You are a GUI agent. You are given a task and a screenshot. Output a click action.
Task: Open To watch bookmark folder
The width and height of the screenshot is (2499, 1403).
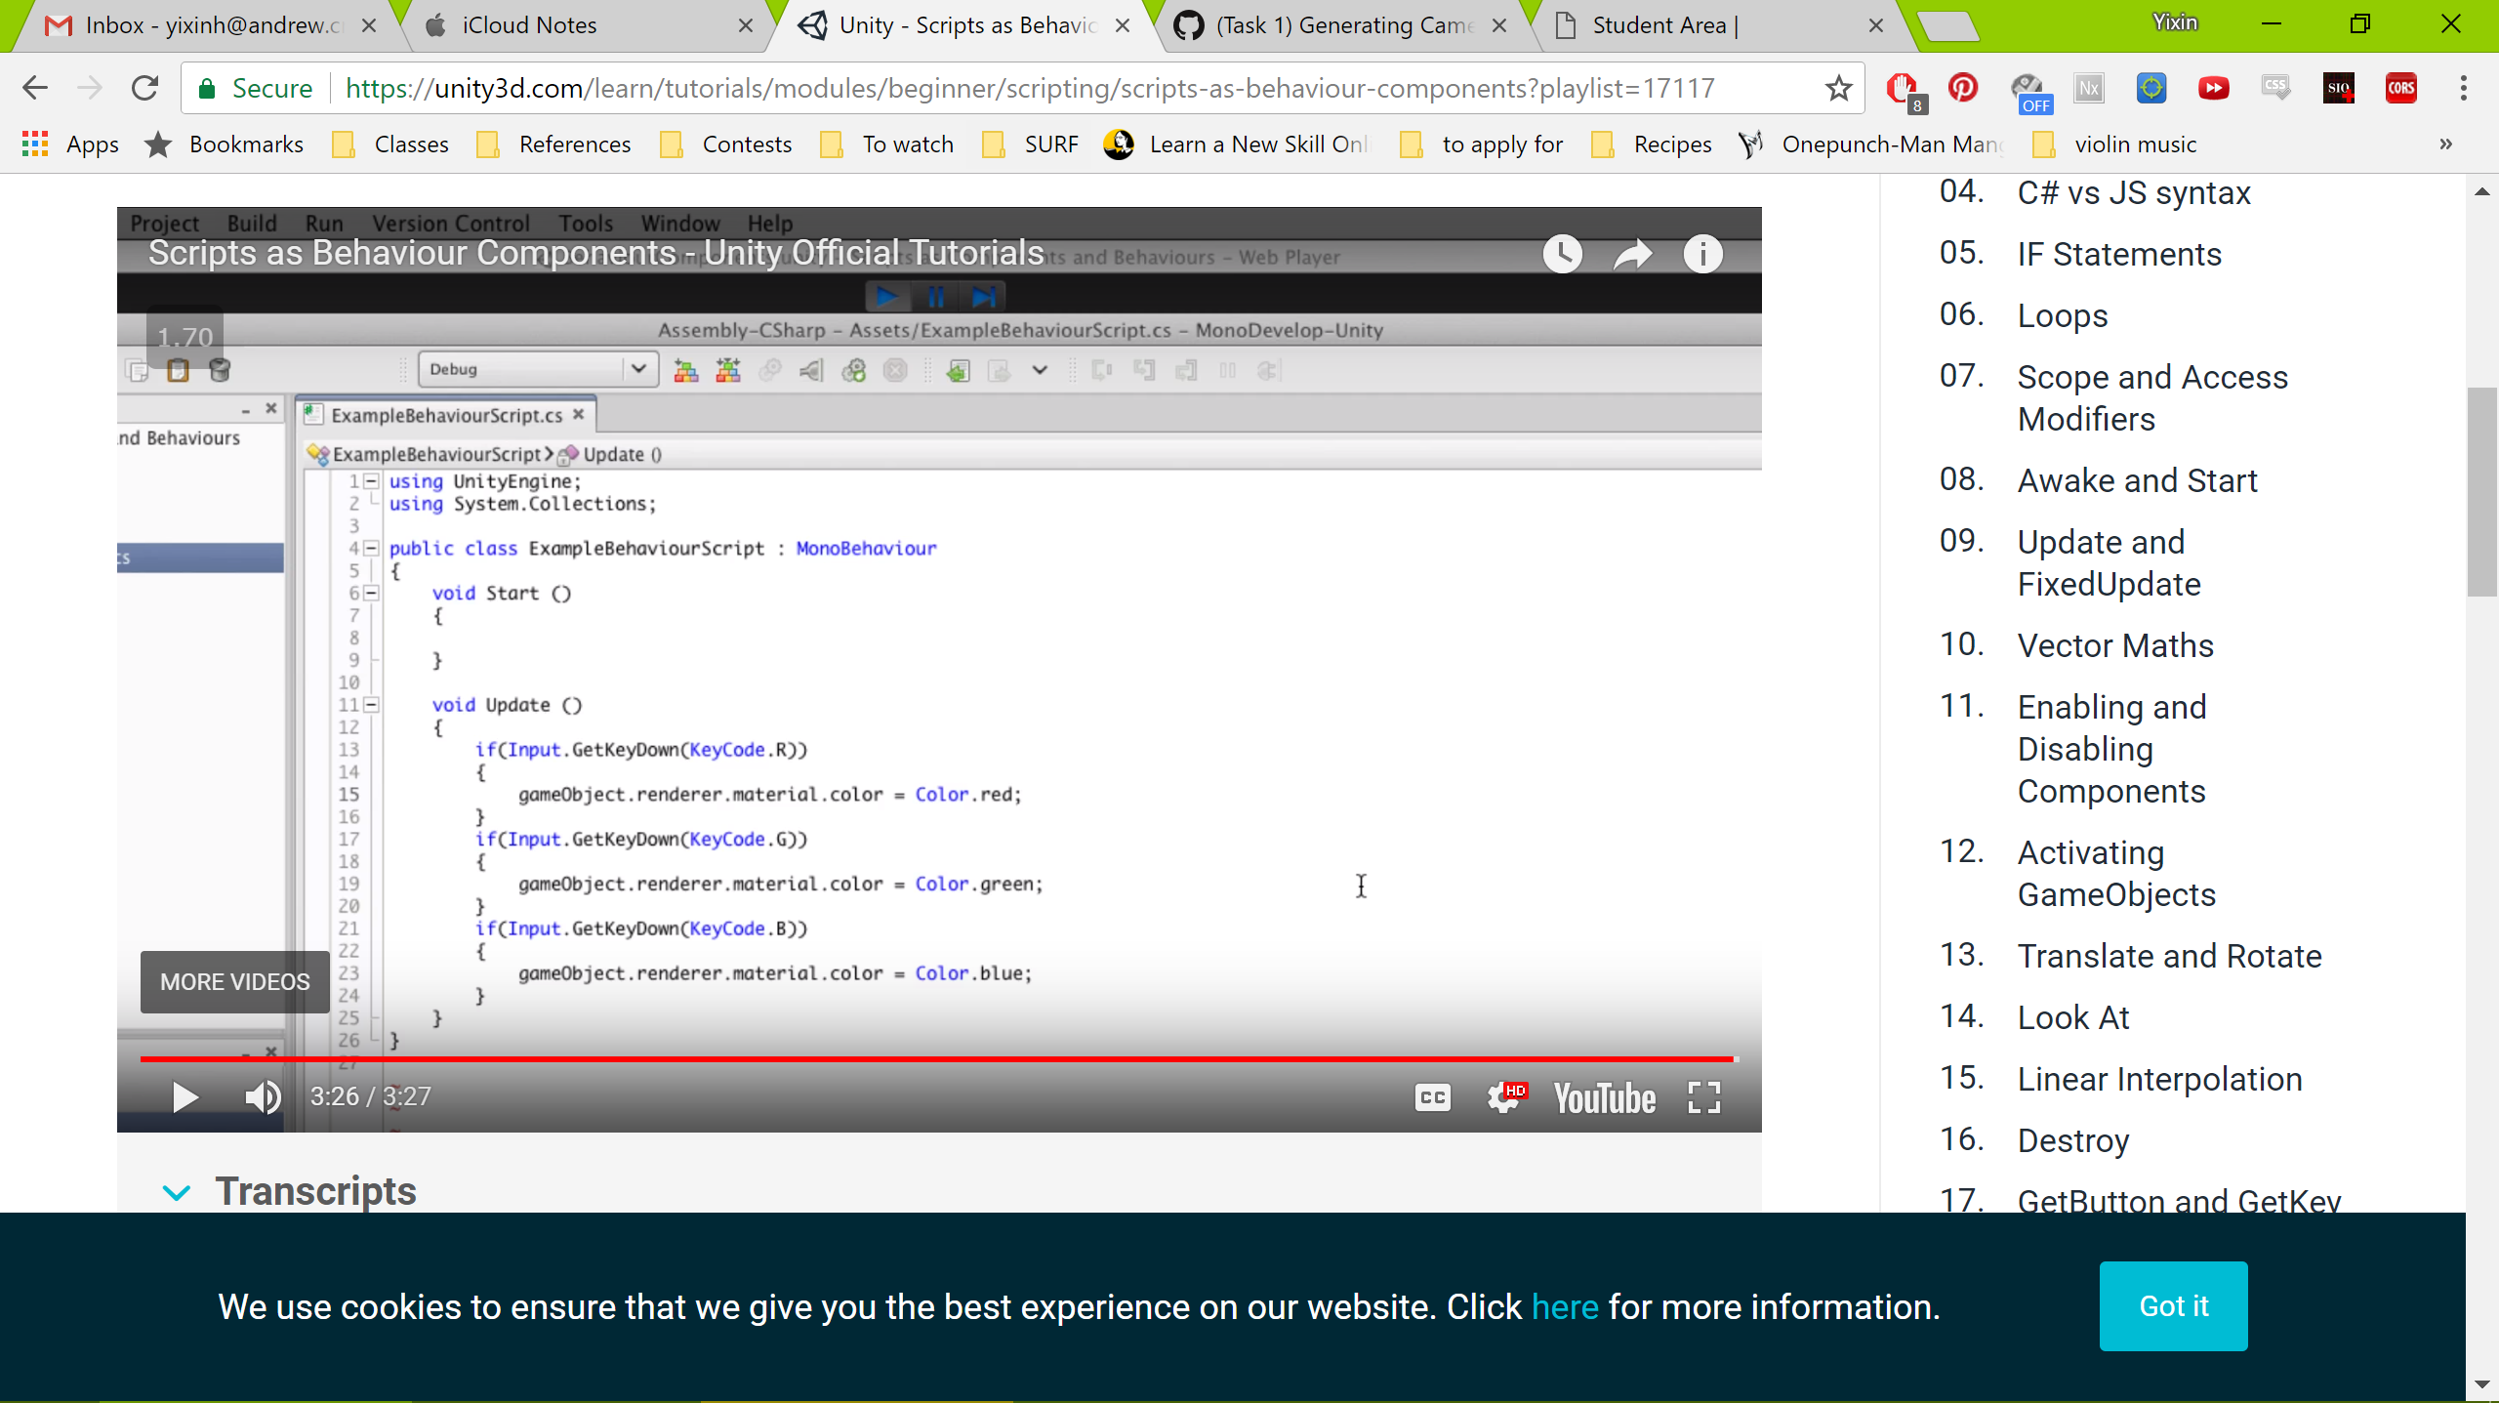[x=886, y=144]
